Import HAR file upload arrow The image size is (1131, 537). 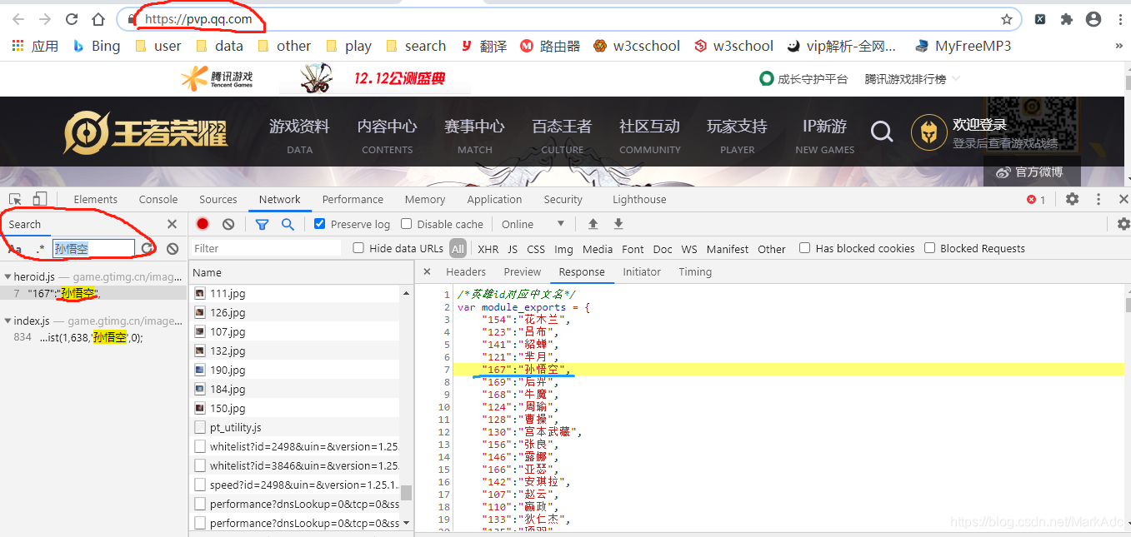click(x=593, y=224)
